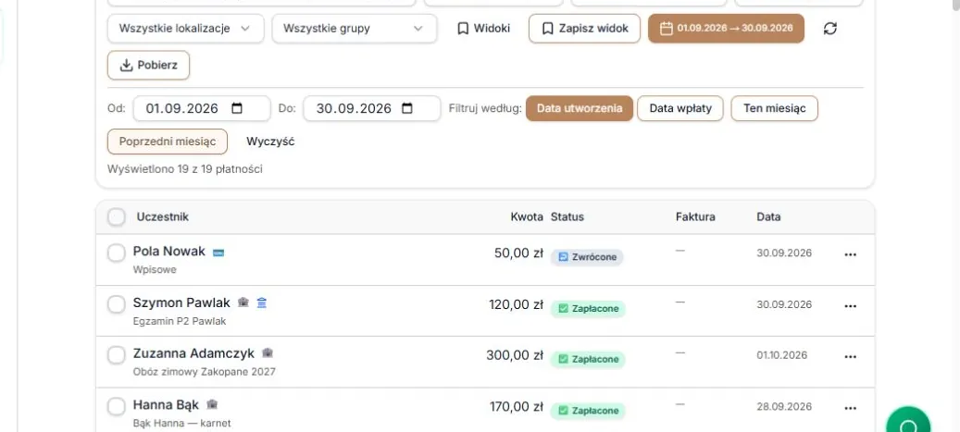Filter by Data wpłaty

pyautogui.click(x=680, y=108)
